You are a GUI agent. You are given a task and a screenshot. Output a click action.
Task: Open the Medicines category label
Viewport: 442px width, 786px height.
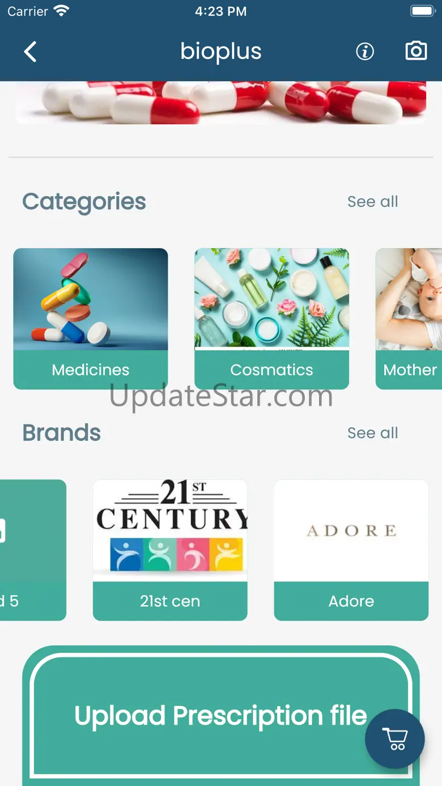(x=91, y=369)
